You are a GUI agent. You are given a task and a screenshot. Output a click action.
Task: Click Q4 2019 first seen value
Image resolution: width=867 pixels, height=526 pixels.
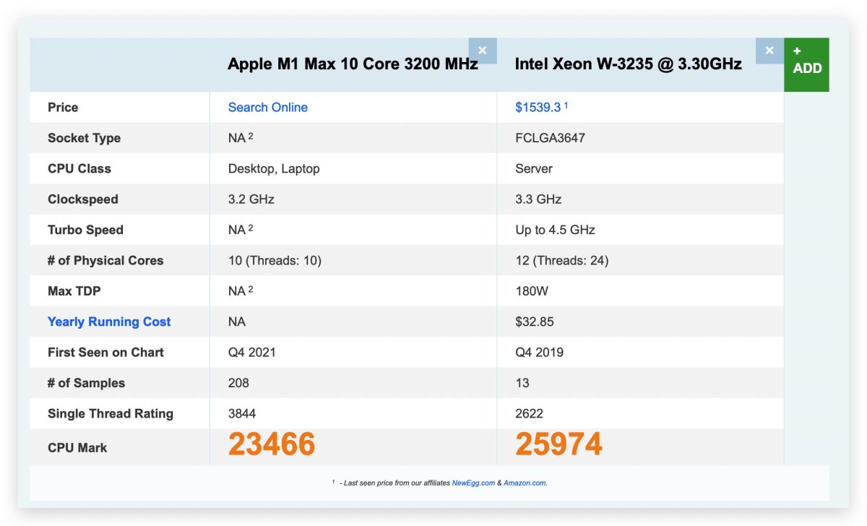[x=539, y=352]
